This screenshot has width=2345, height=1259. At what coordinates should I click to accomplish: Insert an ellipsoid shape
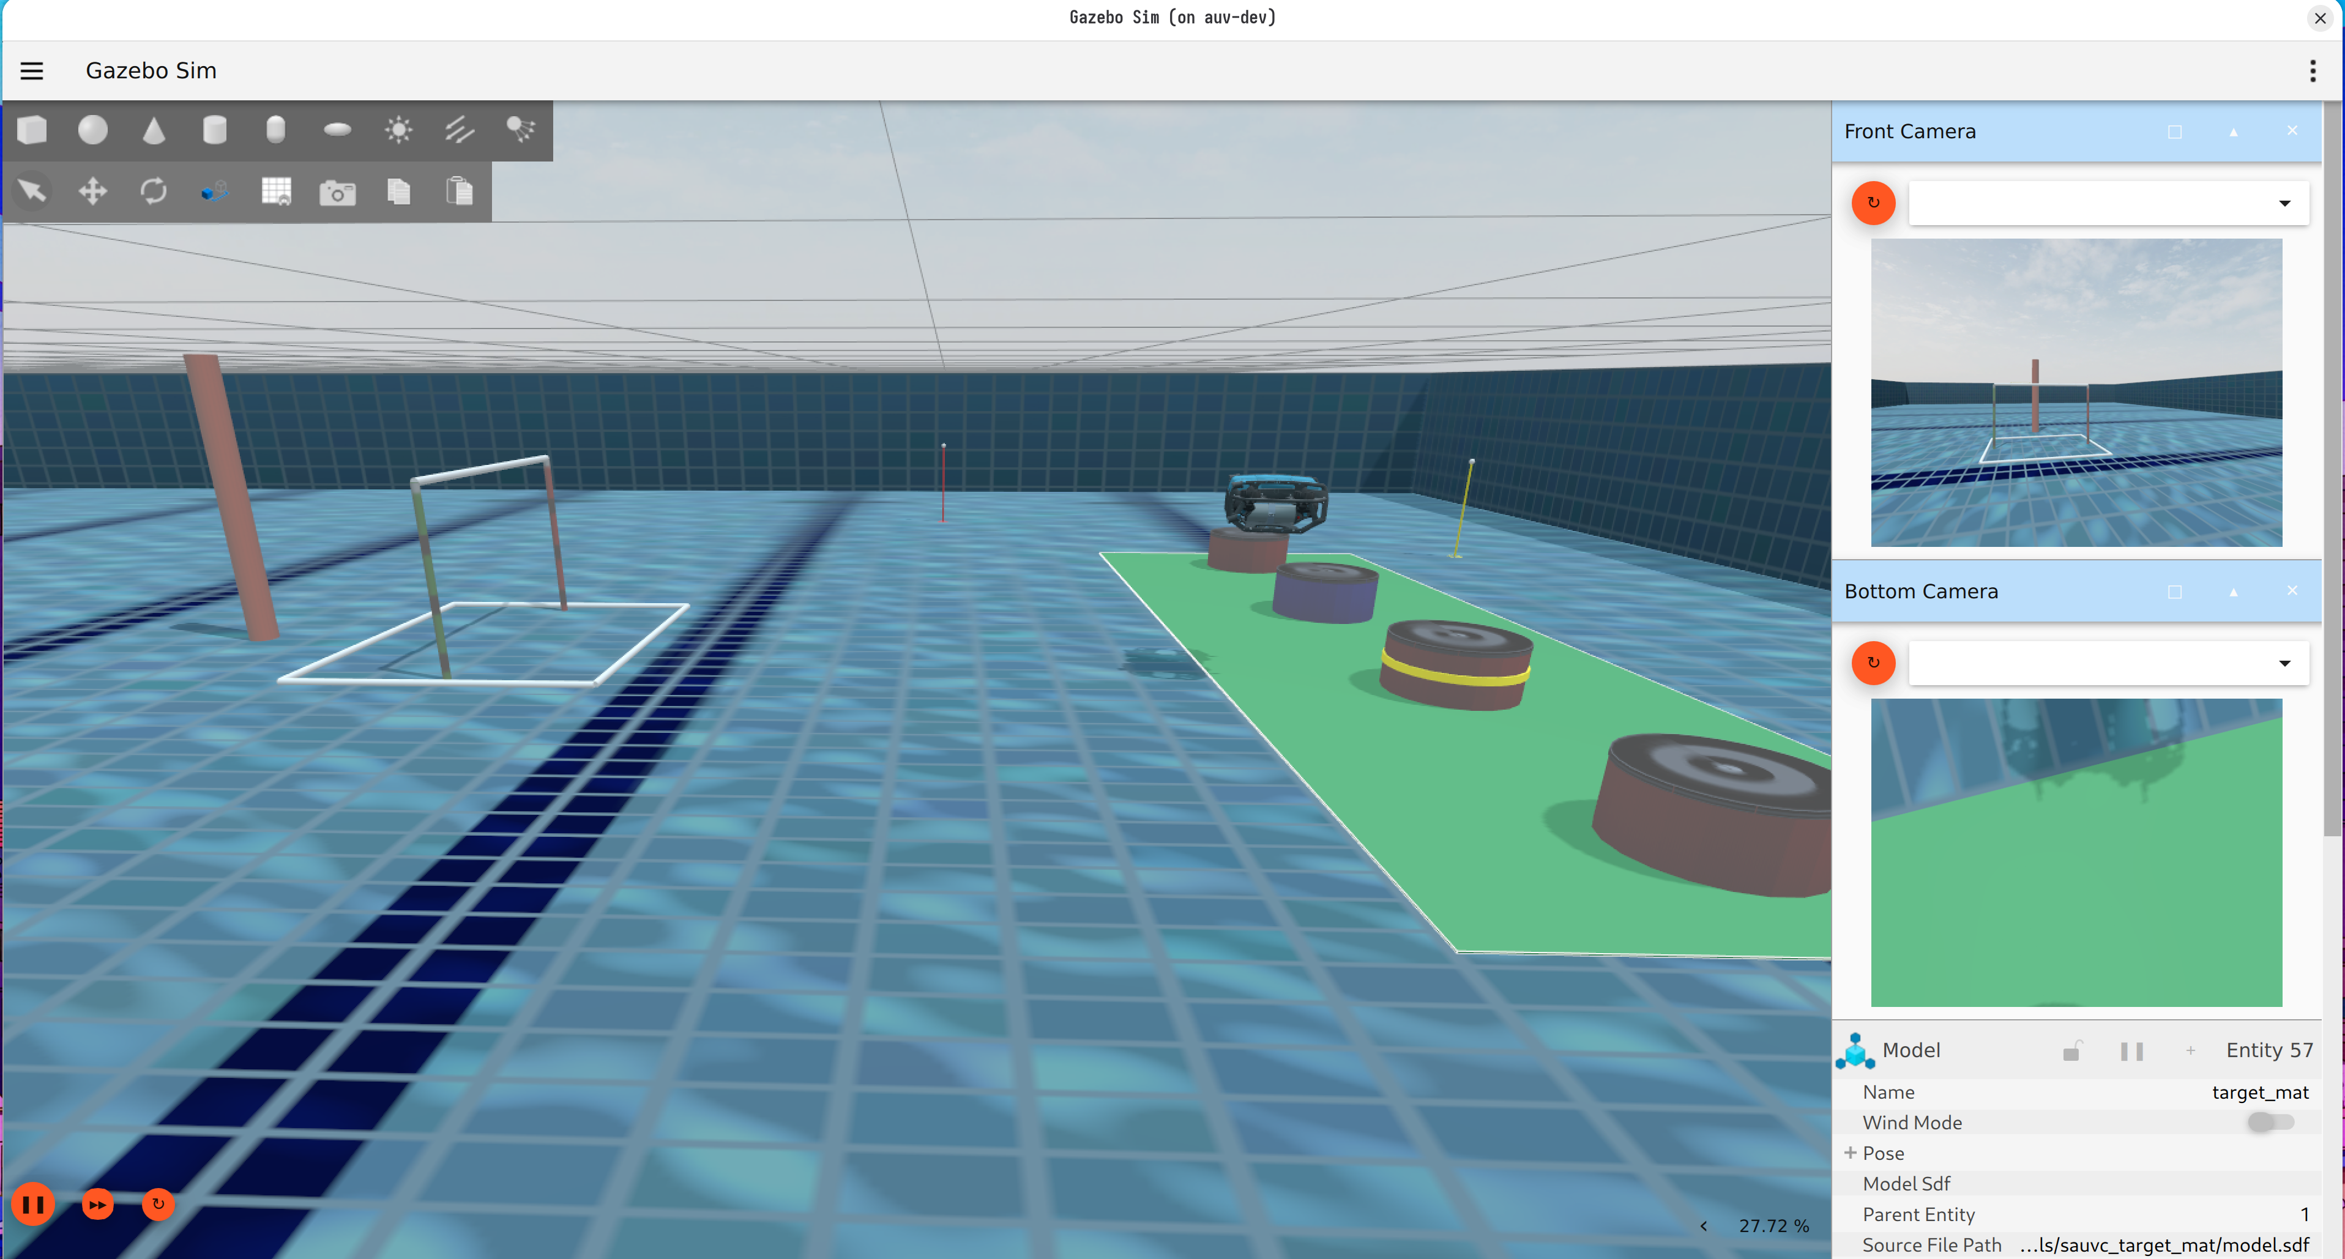[338, 130]
